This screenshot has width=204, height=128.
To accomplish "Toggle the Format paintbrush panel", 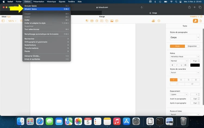I will (195, 21).
